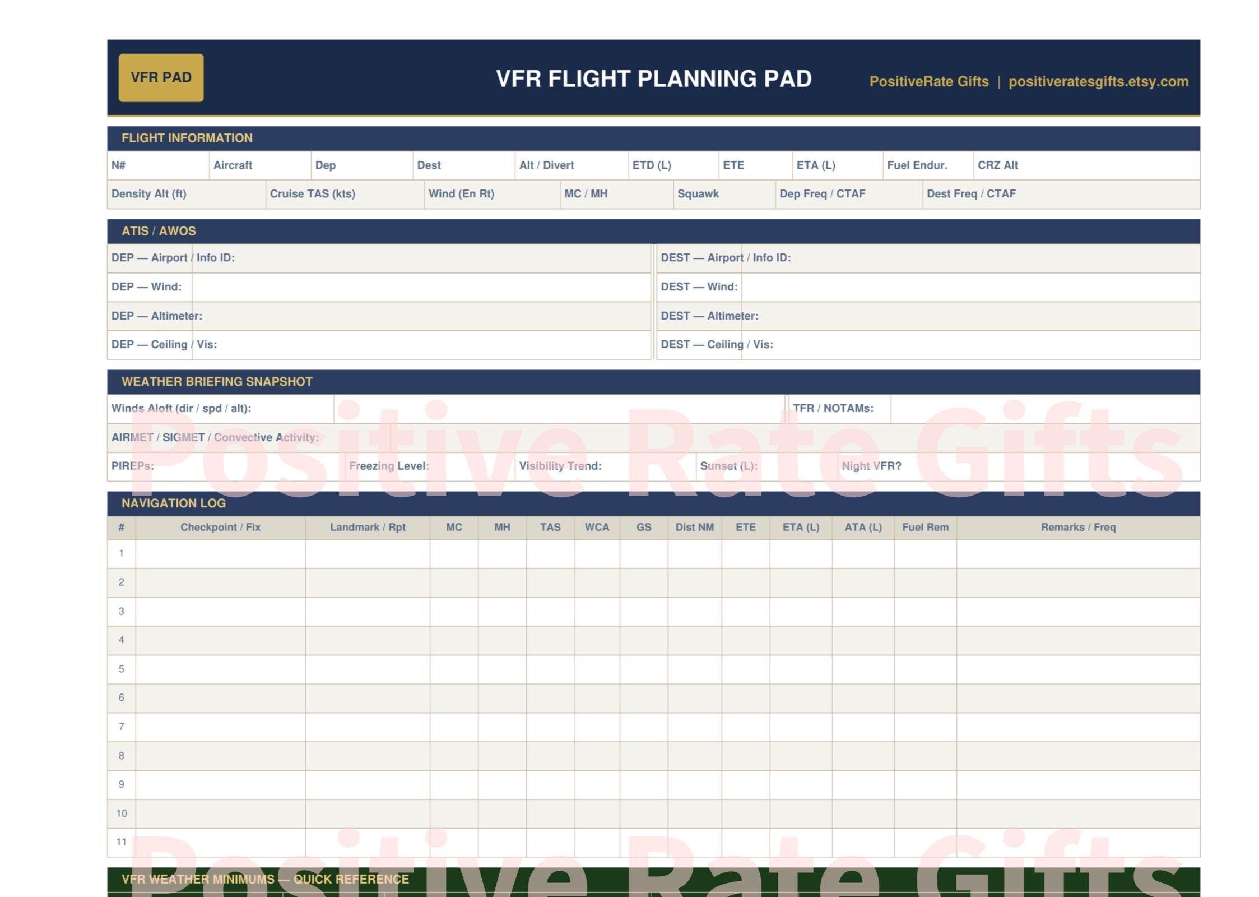Click the Density Alt (ft) field
Image resolution: width=1259 pixels, height=897 pixels.
tap(187, 194)
